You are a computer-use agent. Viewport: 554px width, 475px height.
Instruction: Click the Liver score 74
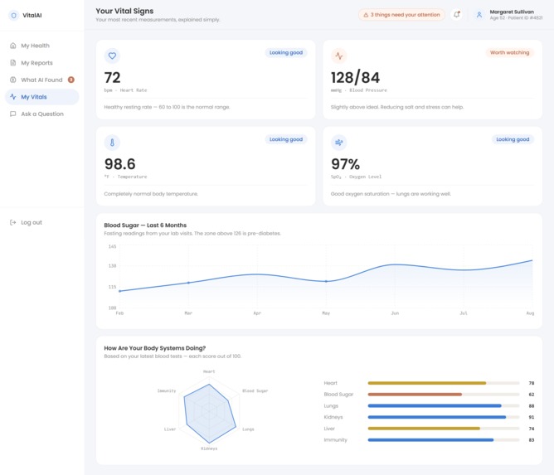point(531,429)
